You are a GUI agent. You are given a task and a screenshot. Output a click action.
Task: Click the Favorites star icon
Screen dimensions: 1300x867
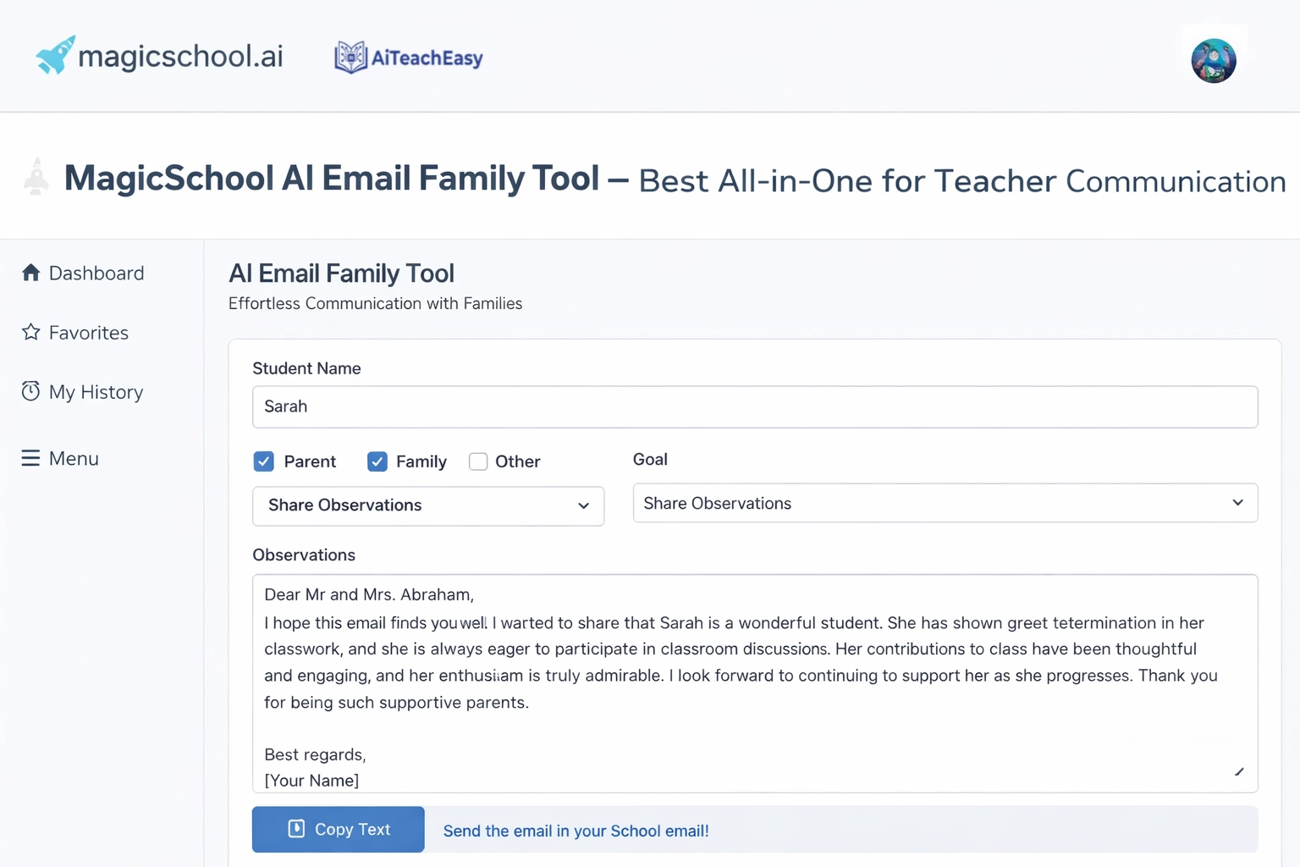[x=30, y=332]
